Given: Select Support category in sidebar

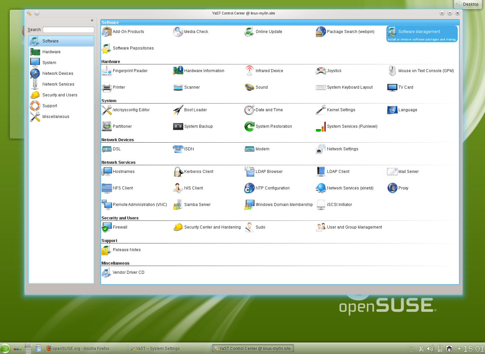Looking at the screenshot, I should [x=61, y=106].
